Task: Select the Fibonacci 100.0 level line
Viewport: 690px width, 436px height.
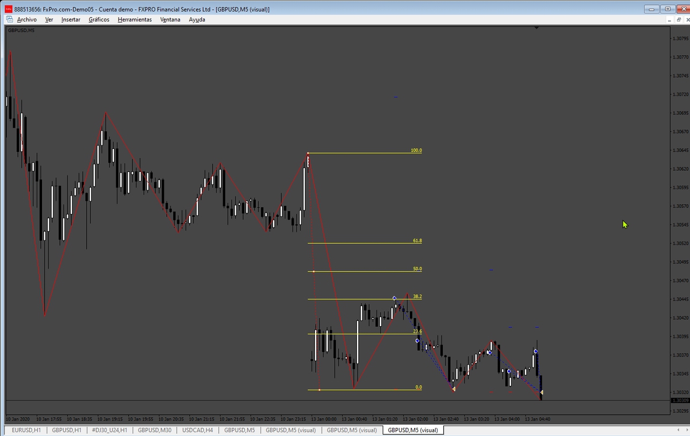Action: point(365,153)
